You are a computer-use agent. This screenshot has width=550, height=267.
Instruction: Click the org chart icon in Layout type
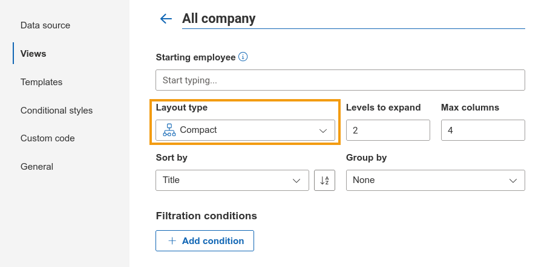(169, 130)
